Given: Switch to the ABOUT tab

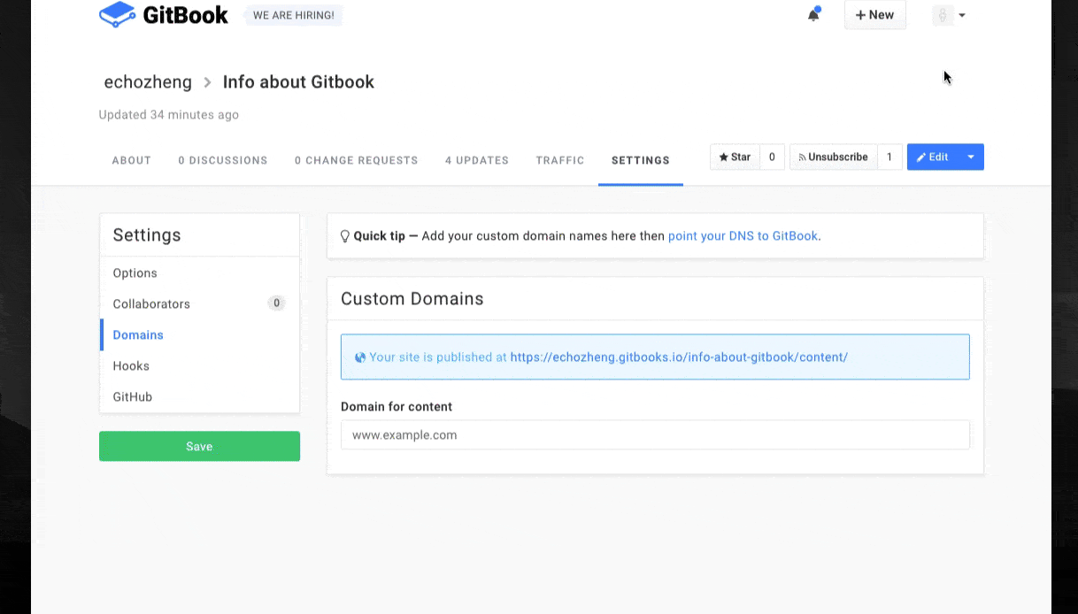Looking at the screenshot, I should (132, 160).
